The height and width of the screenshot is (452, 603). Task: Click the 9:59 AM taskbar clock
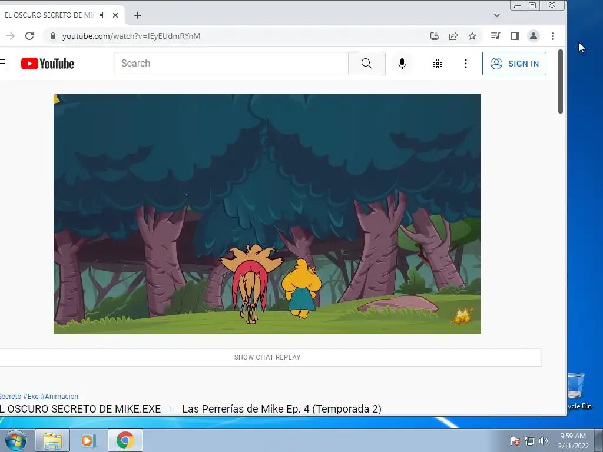pyautogui.click(x=573, y=441)
